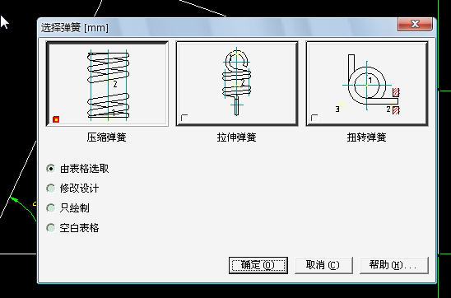Click the 压缩弹簧 text label
The width and height of the screenshot is (451, 298).
pyautogui.click(x=106, y=137)
